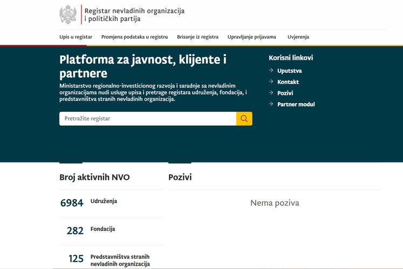Open the Upis u registar menu

[x=76, y=37]
